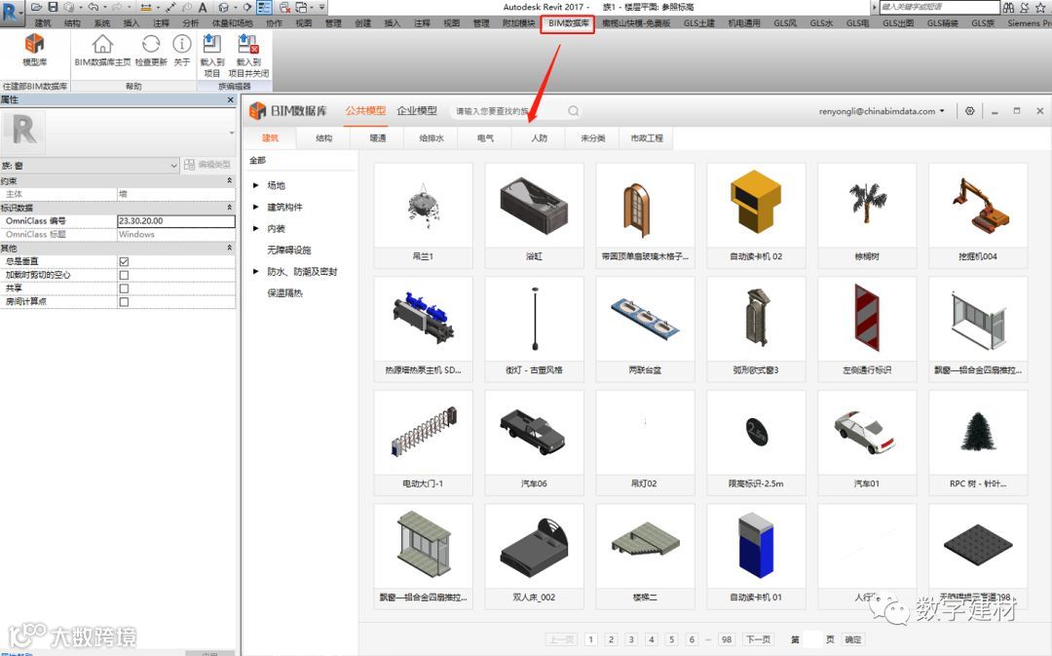
Task: Click the binoculars search icon in title bar
Action: [1008, 8]
